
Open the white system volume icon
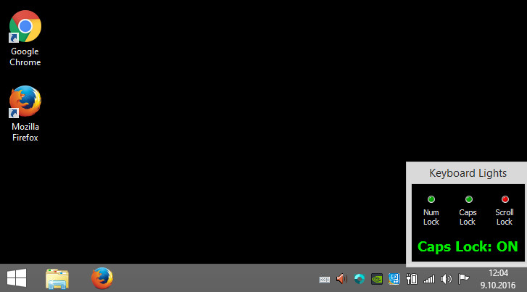tap(447, 279)
